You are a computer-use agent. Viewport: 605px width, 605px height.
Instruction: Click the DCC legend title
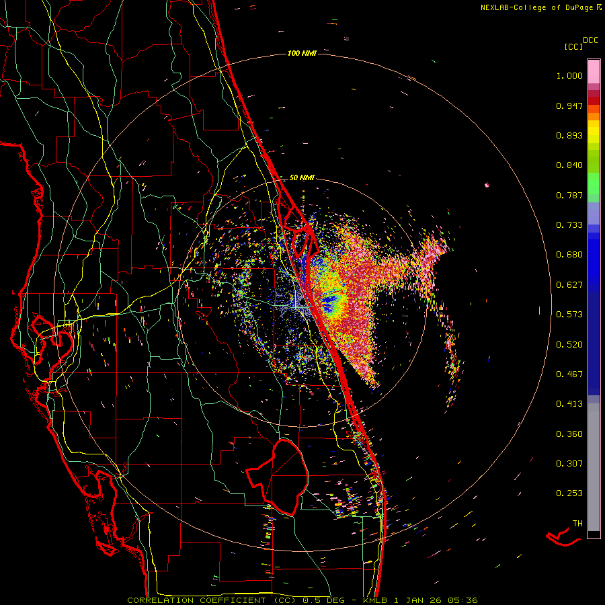click(591, 40)
